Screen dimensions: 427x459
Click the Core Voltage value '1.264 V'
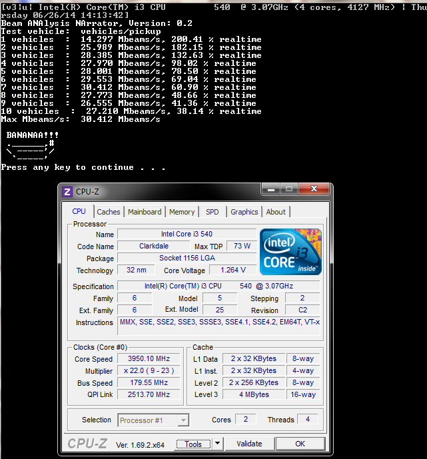coord(233,270)
